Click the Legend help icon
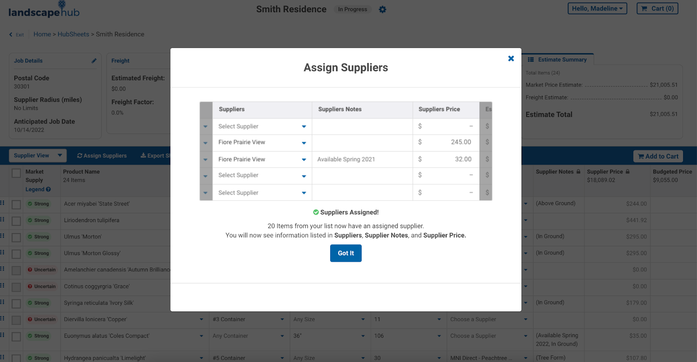Screen dimensions: 697x362 coord(48,189)
